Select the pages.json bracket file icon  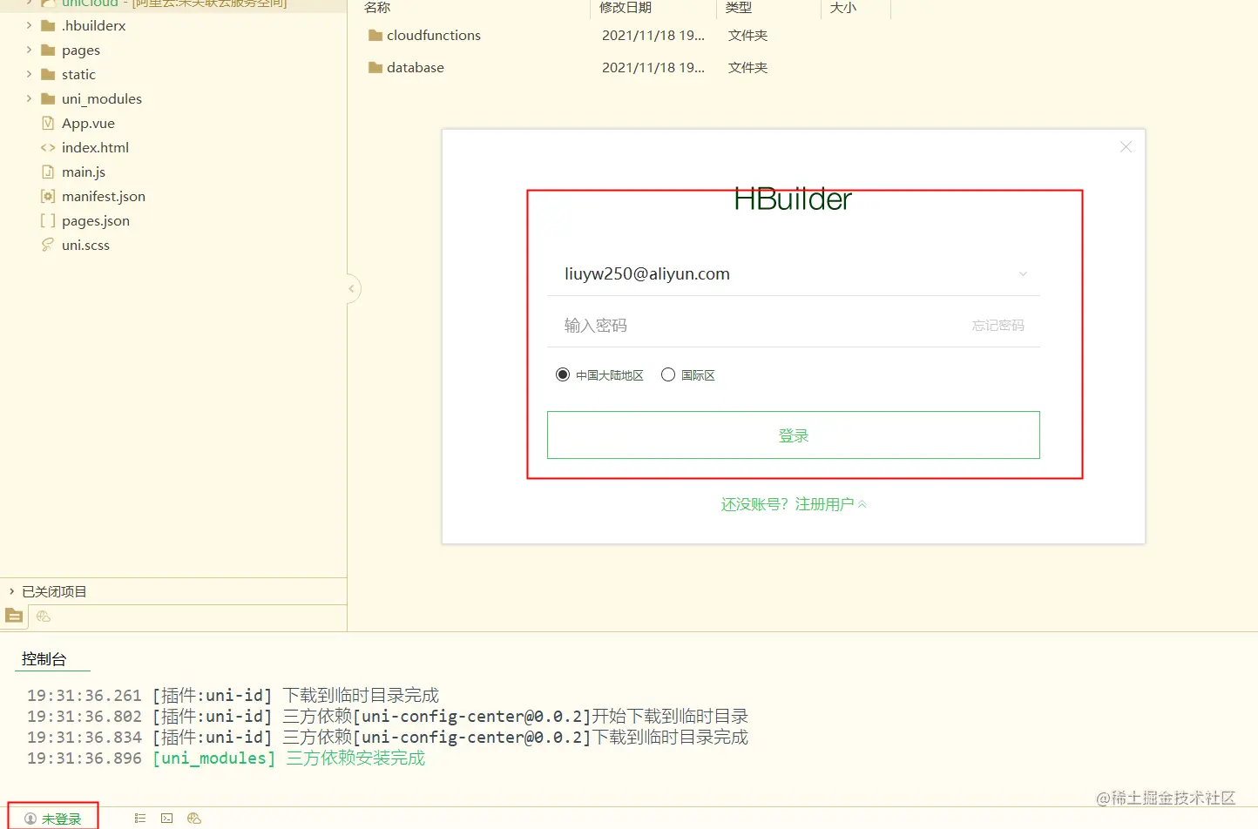pyautogui.click(x=48, y=221)
